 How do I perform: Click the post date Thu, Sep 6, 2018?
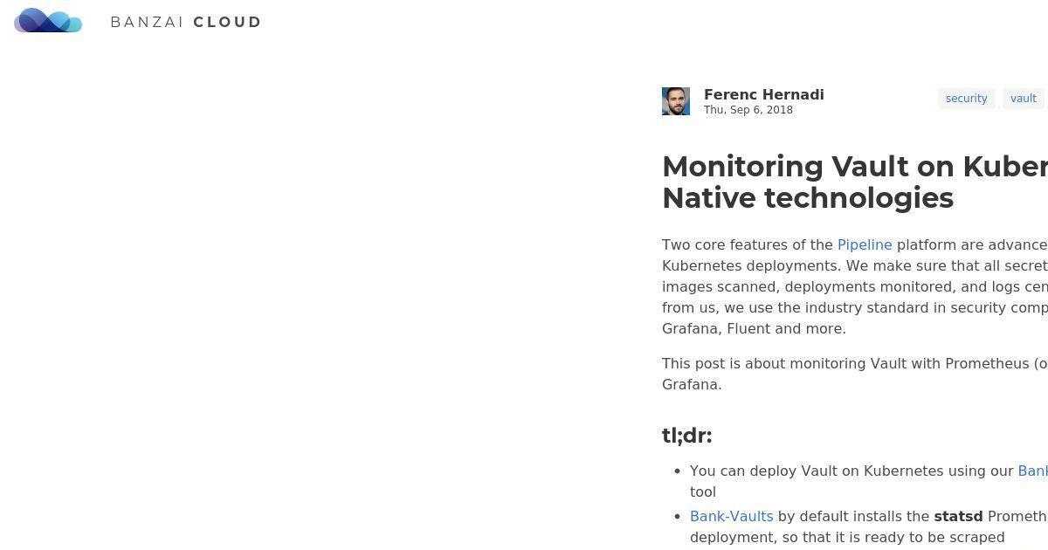748,110
